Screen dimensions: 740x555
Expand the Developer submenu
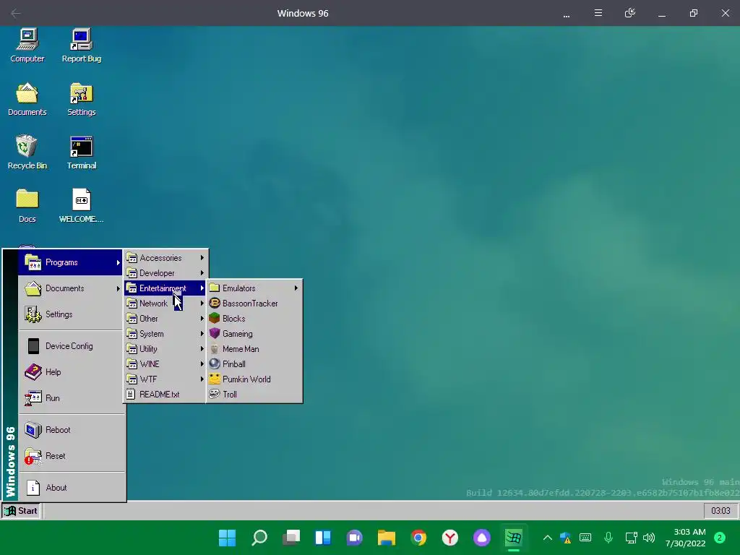(x=165, y=272)
